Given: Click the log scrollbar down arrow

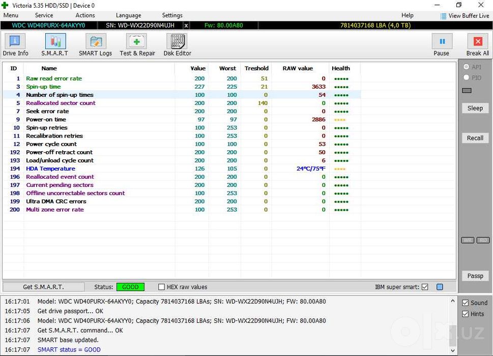Looking at the screenshot, I should click(x=453, y=350).
